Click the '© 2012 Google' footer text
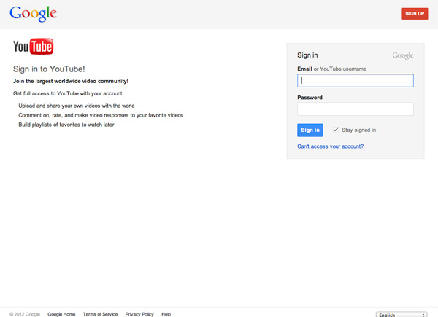The width and height of the screenshot is (438, 317). 25,314
